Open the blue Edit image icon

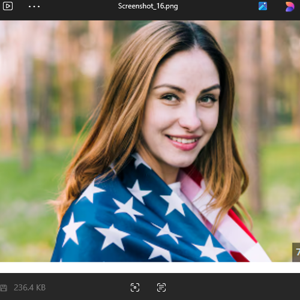263,6
